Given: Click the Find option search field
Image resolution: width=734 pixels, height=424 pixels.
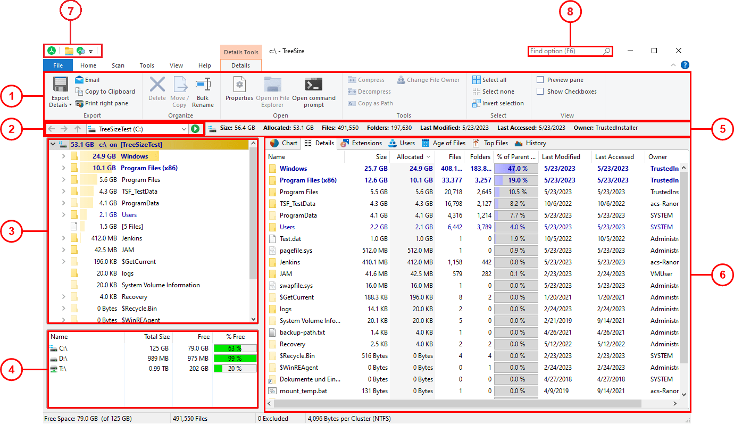Looking at the screenshot, I should (x=565, y=51).
